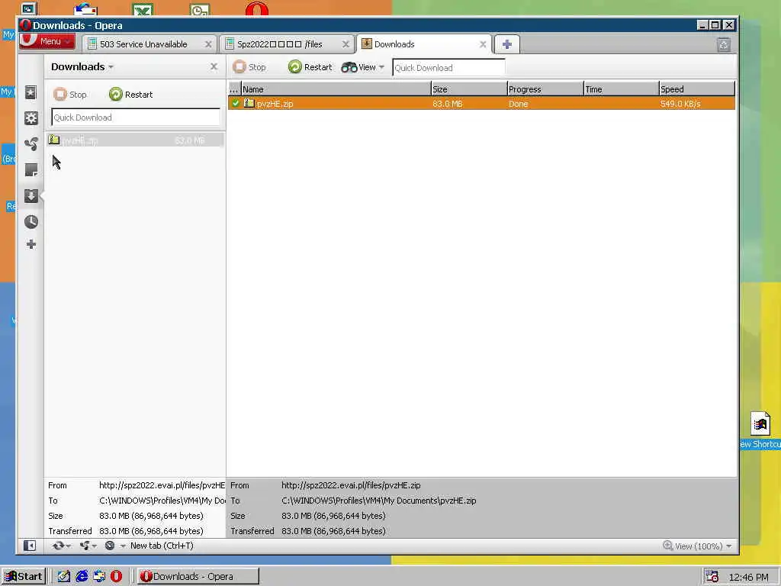Screen dimensions: 781x586
Task: Click Restart in main downloads toolbar
Action: (x=310, y=67)
